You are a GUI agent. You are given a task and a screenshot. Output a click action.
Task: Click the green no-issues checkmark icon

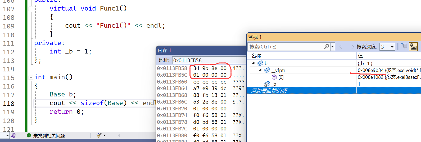pyautogui.click(x=29, y=135)
